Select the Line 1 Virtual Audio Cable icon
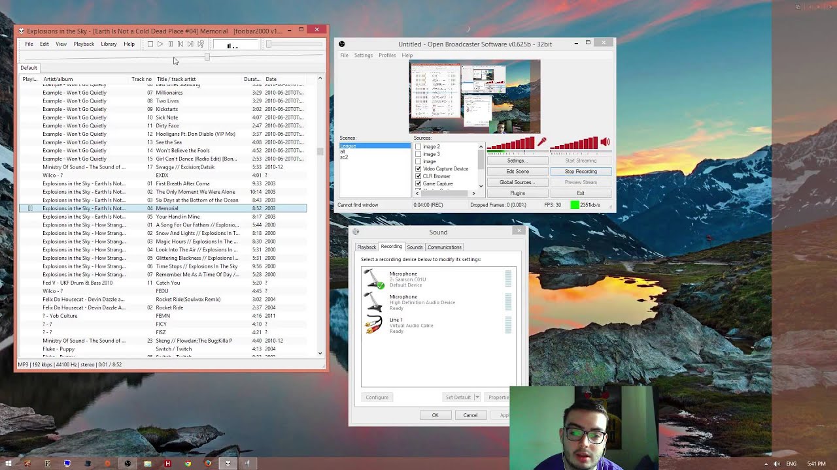The height and width of the screenshot is (470, 837). [374, 324]
